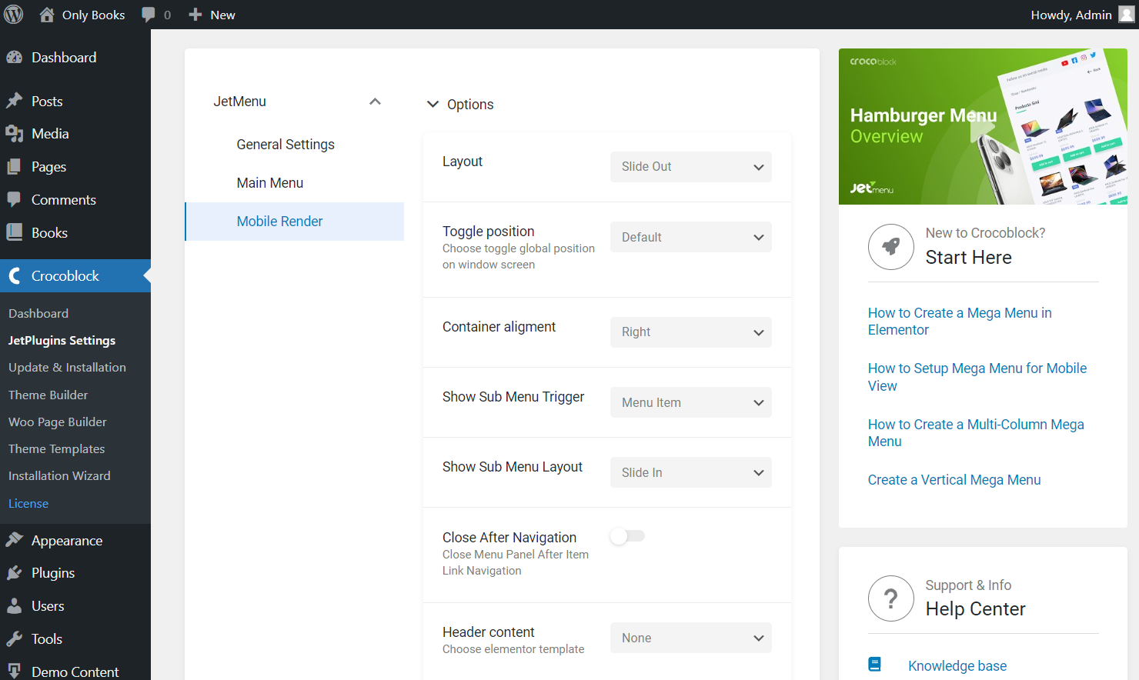This screenshot has width=1139, height=680.
Task: Play the Hamburger Menu Overview video
Action: point(983,127)
